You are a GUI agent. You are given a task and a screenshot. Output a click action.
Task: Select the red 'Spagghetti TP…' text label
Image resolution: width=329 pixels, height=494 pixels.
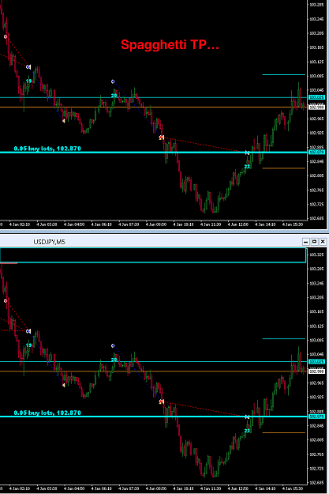pyautogui.click(x=170, y=45)
